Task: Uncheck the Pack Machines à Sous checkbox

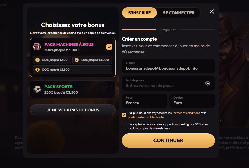Action: click(x=109, y=47)
